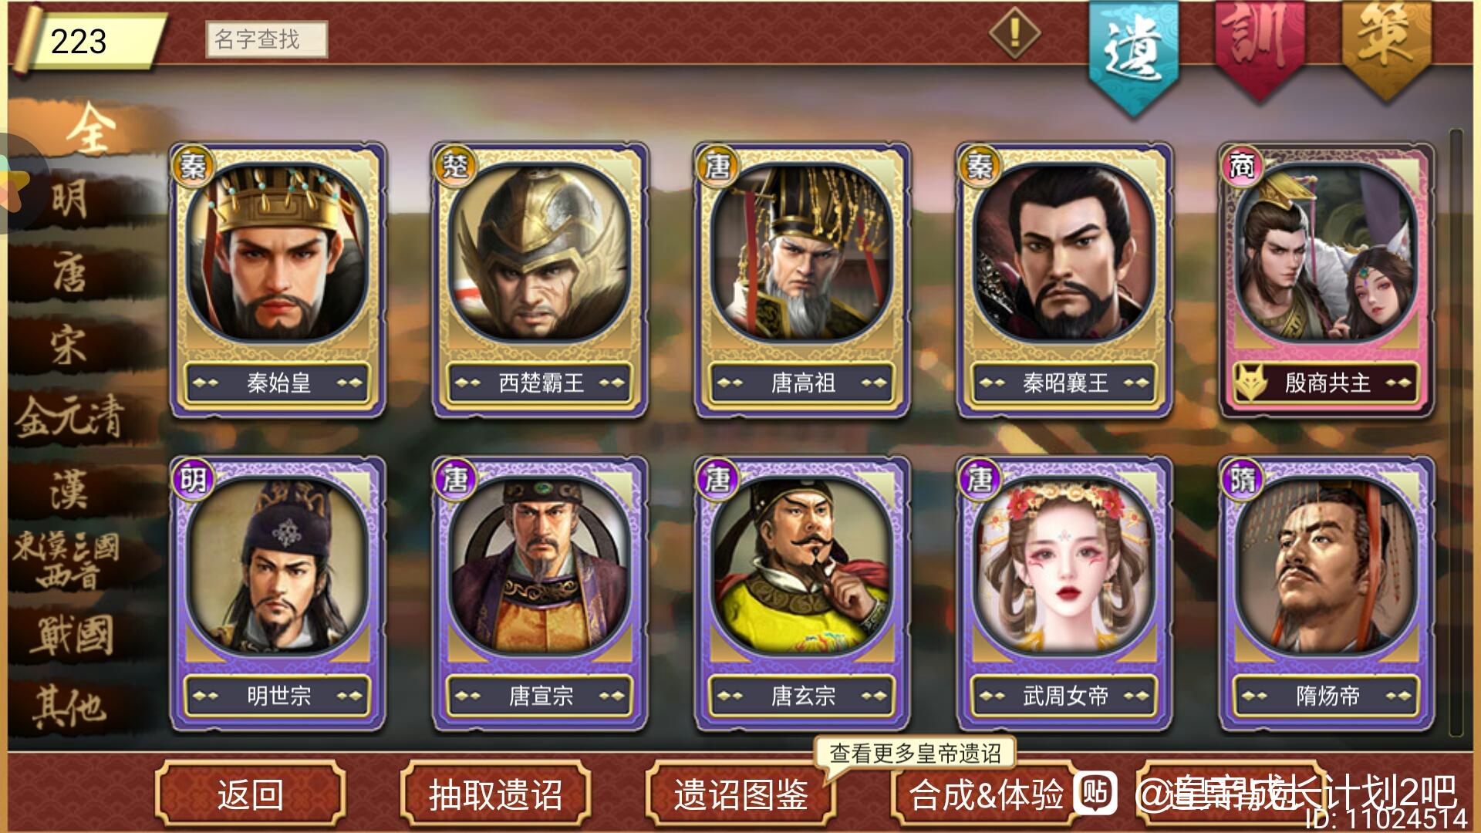
Task: Open the red 訓 banner icon
Action: pyautogui.click(x=1260, y=46)
